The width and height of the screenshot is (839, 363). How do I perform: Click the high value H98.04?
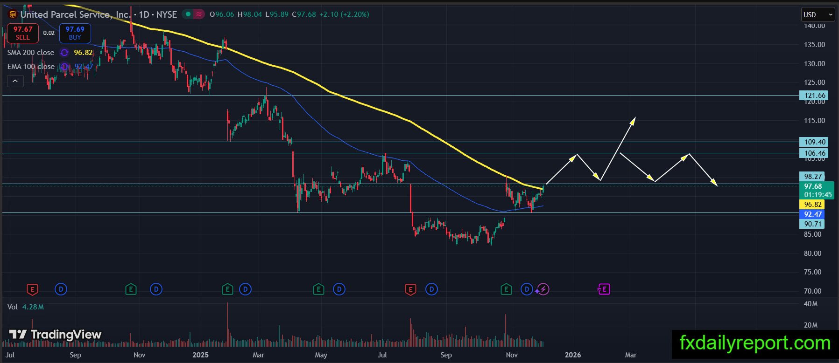[x=250, y=14]
